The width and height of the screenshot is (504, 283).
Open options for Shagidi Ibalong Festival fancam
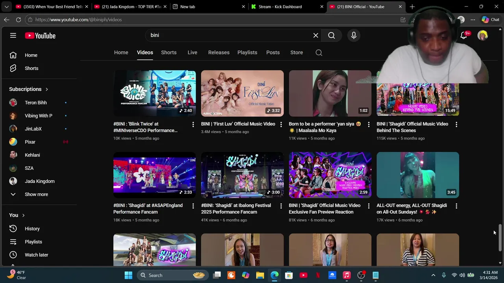point(281,206)
